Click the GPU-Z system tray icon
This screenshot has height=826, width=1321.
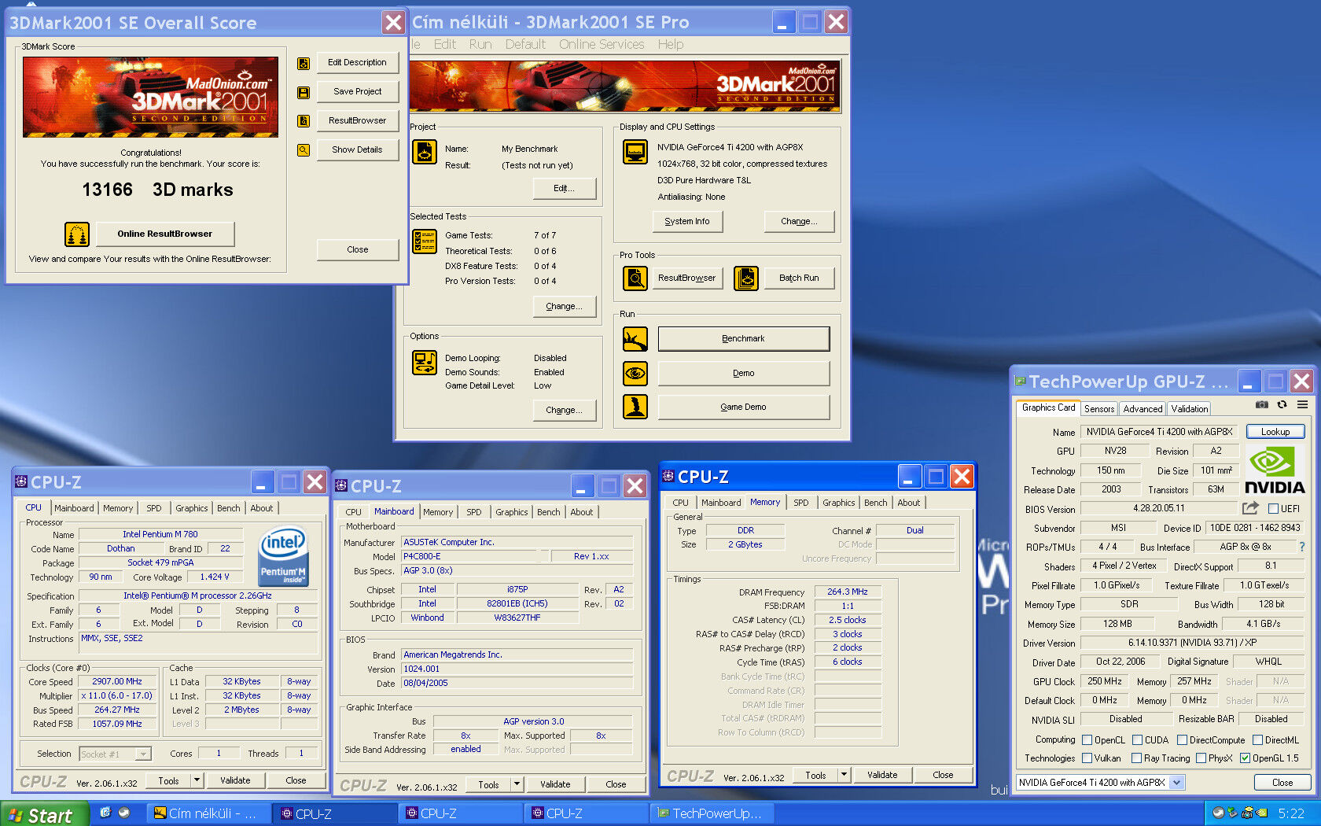[1261, 813]
